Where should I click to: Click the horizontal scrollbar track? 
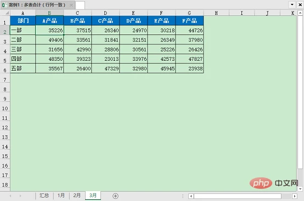pyautogui.click(x=238, y=196)
